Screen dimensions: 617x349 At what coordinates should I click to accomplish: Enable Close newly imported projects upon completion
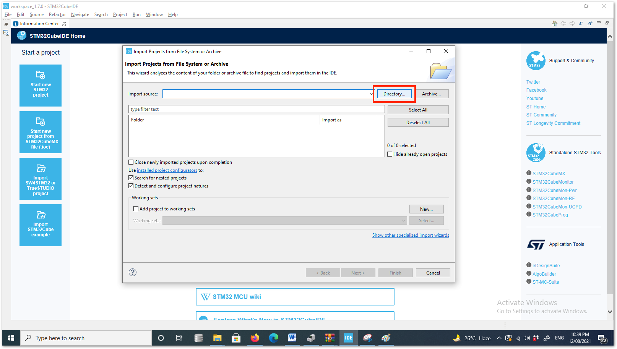point(131,162)
